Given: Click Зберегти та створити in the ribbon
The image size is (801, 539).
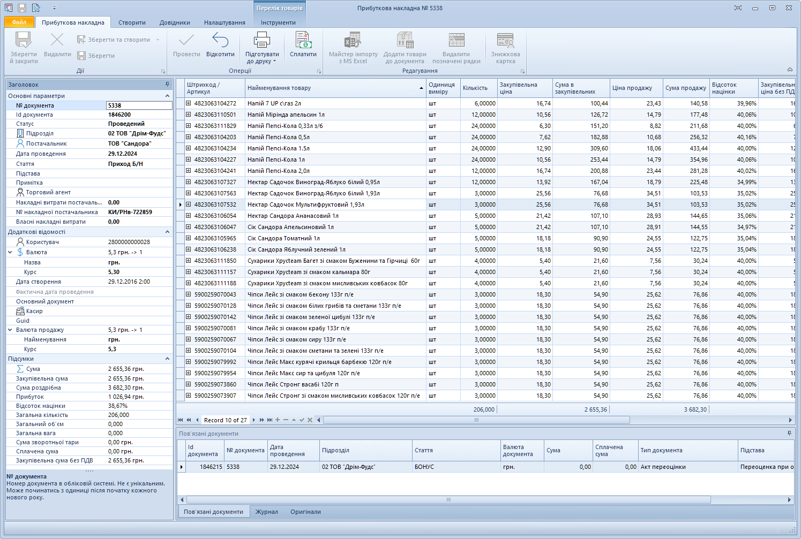Looking at the screenshot, I should tap(114, 40).
